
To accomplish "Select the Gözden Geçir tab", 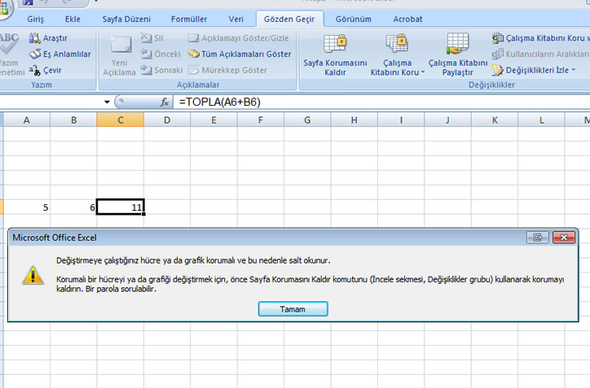I will tap(289, 20).
